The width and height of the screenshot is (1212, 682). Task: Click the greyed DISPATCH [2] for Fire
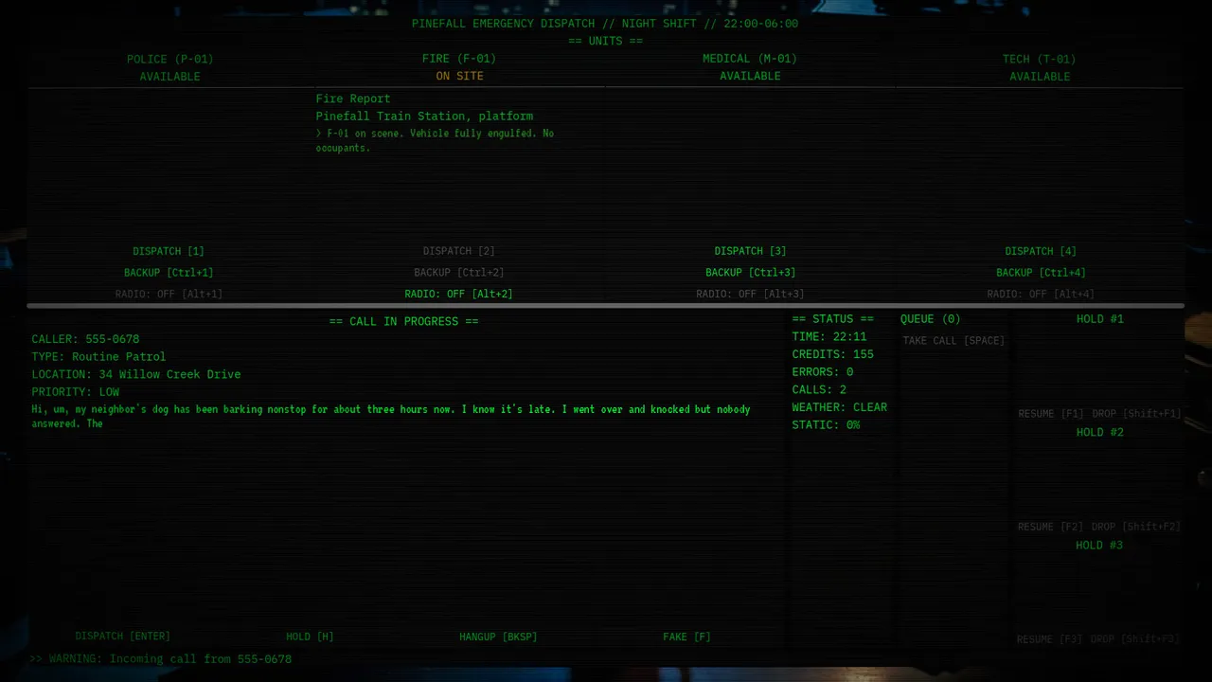459,251
